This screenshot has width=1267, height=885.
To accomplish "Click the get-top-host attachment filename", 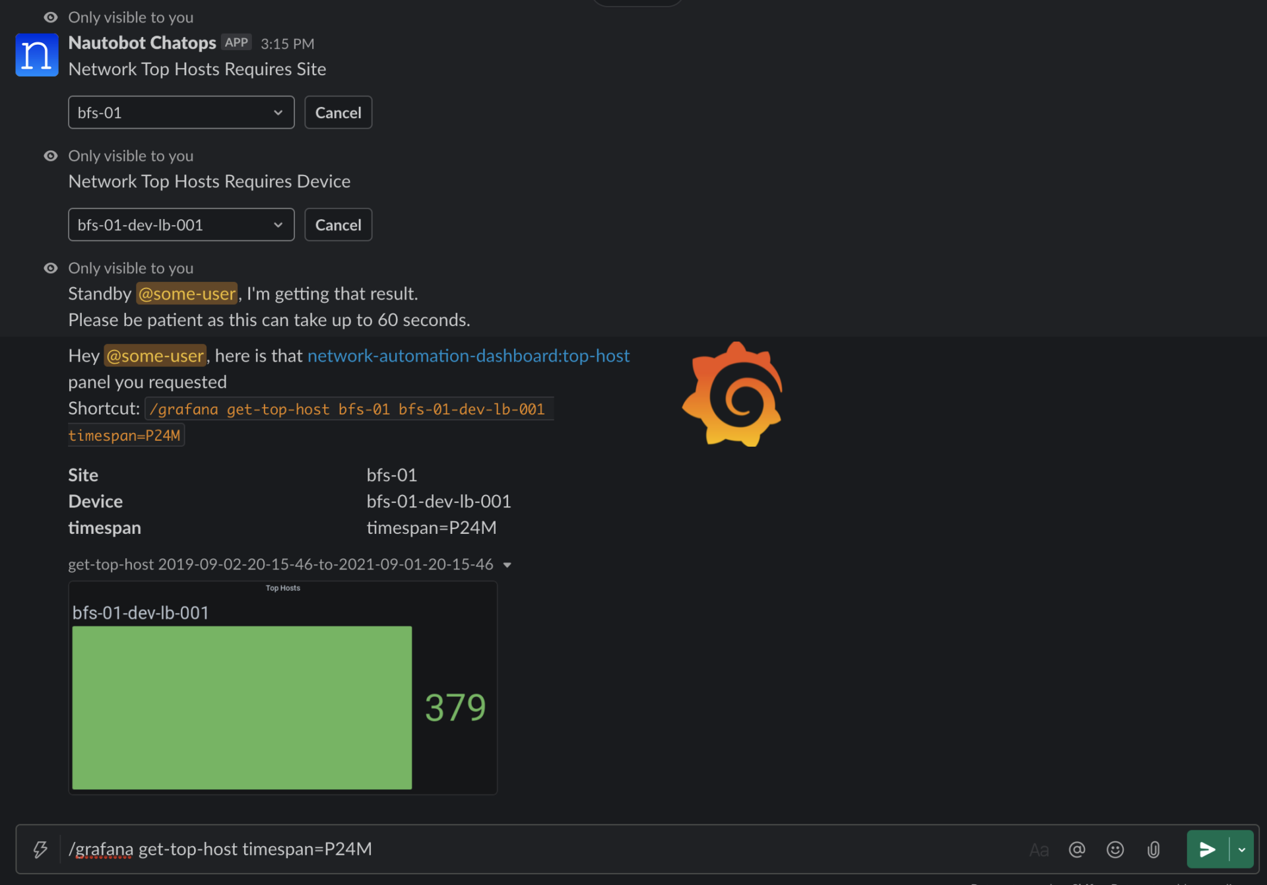I will (280, 564).
